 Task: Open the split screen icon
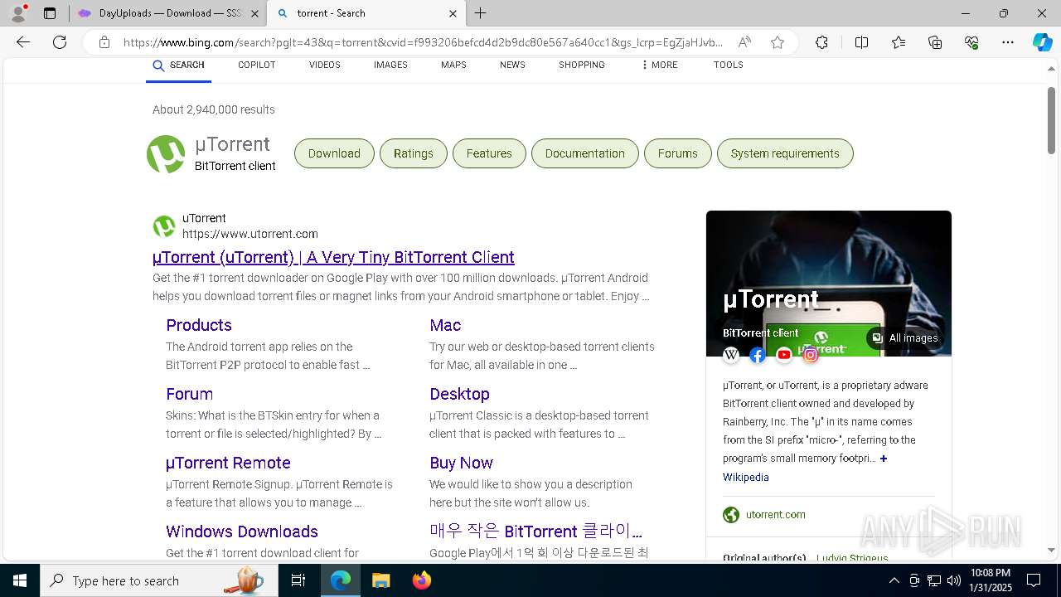pos(861,42)
